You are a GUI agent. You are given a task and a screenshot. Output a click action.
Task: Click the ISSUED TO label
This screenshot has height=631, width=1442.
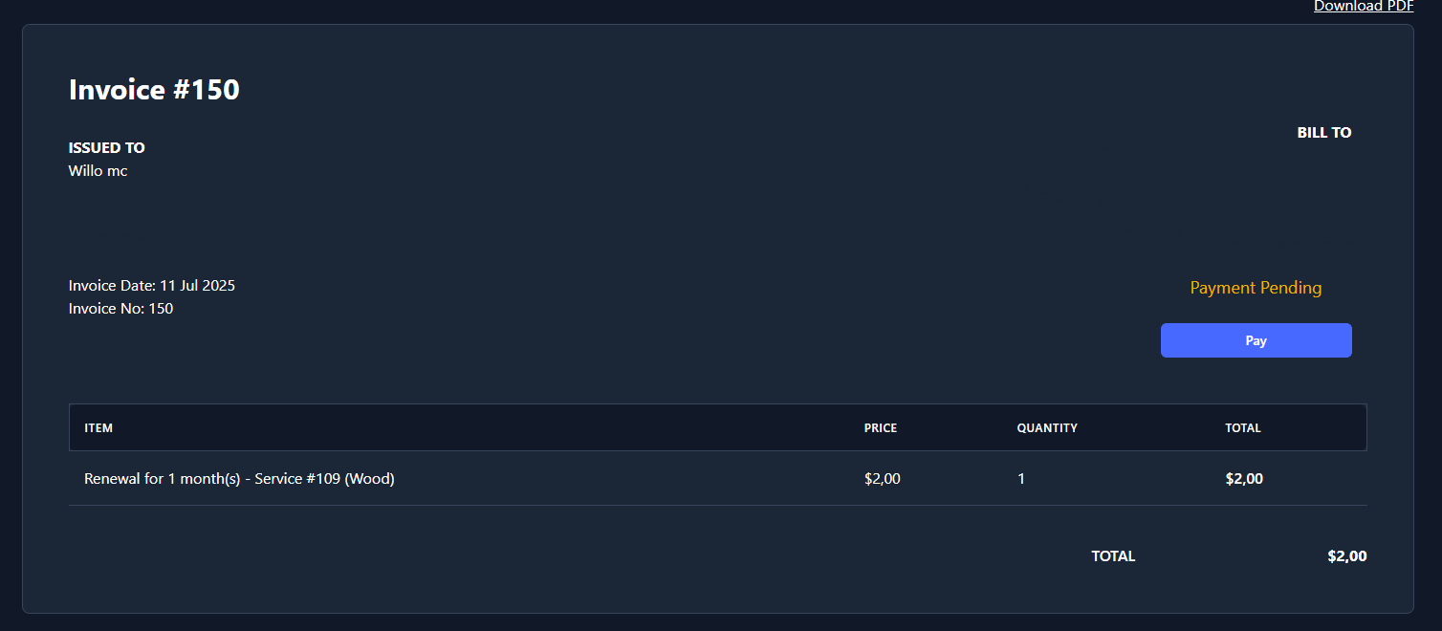pos(107,148)
